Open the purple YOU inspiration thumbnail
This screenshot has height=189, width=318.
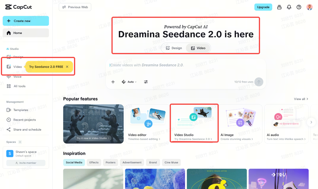pyautogui.click(x=279, y=179)
